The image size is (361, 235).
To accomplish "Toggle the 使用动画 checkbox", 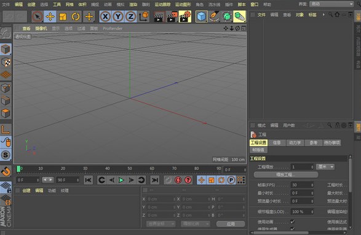I will click(292, 222).
